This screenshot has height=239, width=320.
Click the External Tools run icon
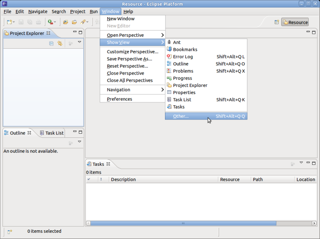point(50,22)
